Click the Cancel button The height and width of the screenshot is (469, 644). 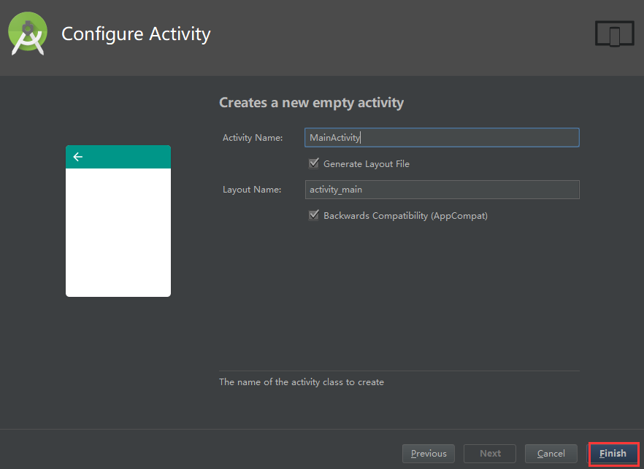(551, 454)
